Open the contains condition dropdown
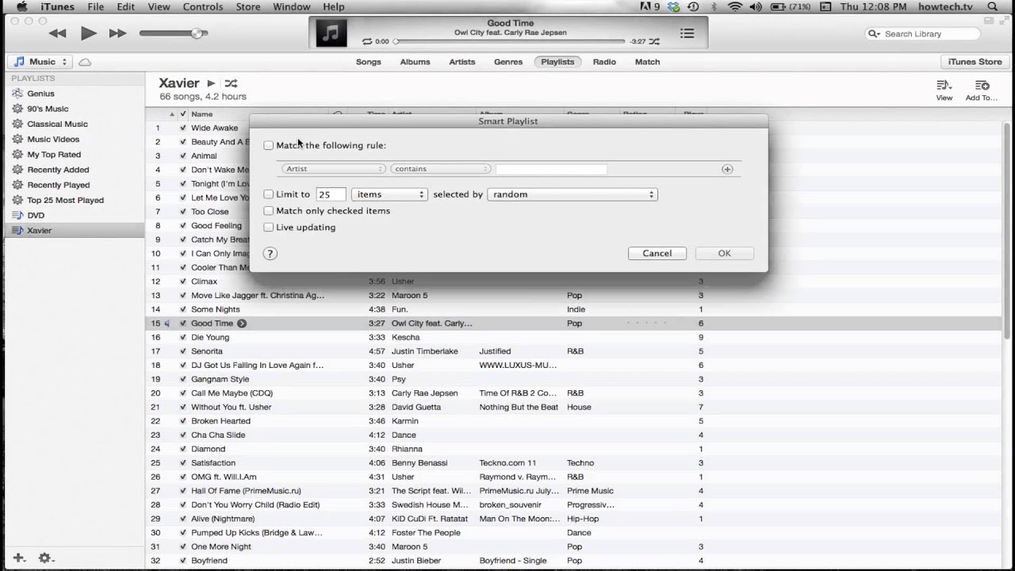 pos(441,169)
